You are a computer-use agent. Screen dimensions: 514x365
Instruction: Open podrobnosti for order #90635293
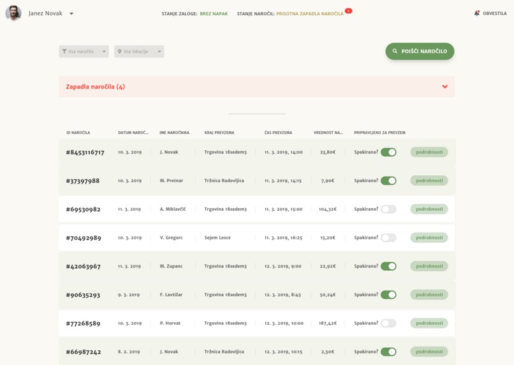coord(429,295)
